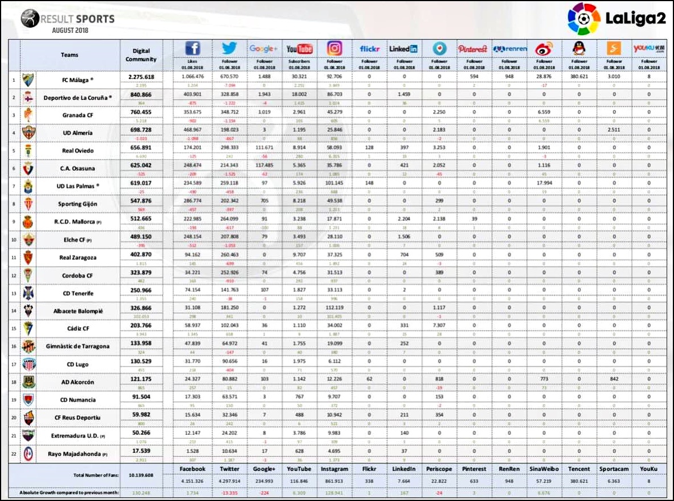This screenshot has height=501, width=674.
Task: Click the "Sporting Gijón" team name
Action: click(78, 204)
